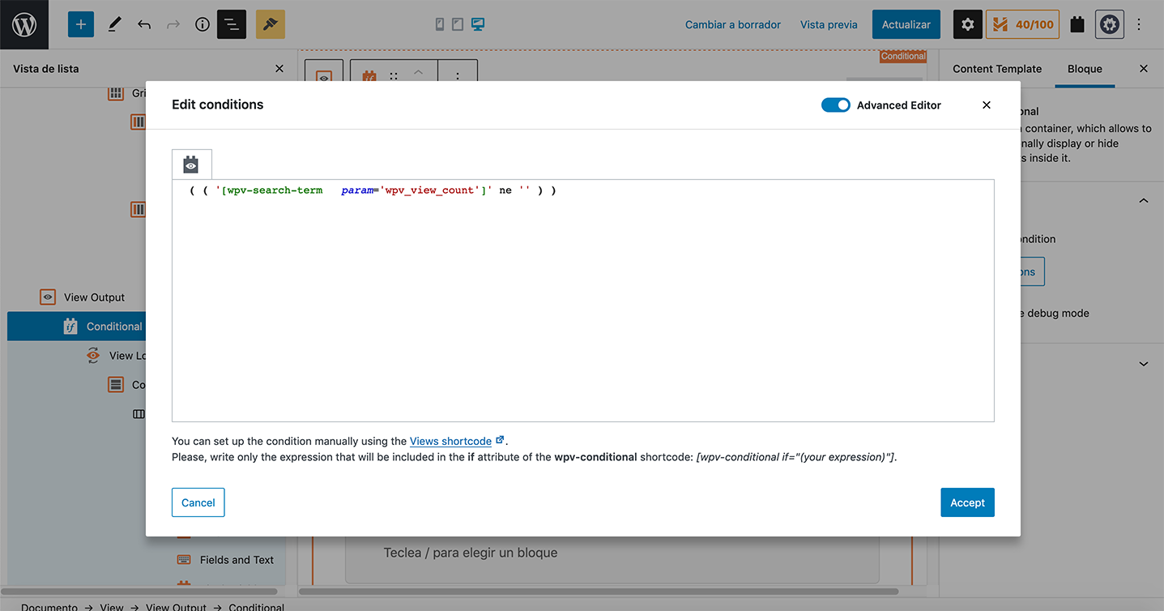
Task: Switch to the phone preview device
Action: point(440,24)
